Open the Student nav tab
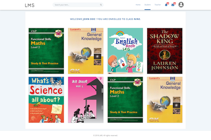Screen dimensions: 211x140 (x=147, y=5)
